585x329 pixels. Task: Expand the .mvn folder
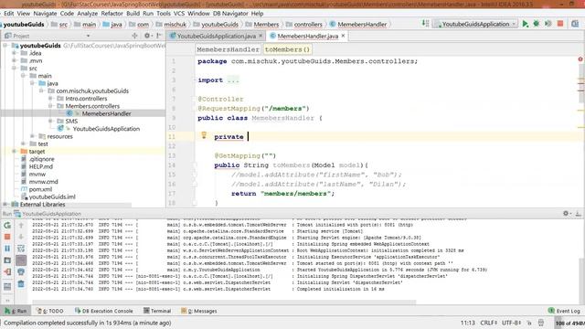15,60
